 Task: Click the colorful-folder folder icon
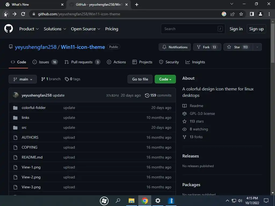[15, 108]
